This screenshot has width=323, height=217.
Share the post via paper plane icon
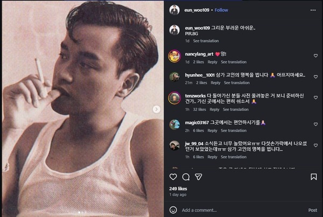[198, 177]
